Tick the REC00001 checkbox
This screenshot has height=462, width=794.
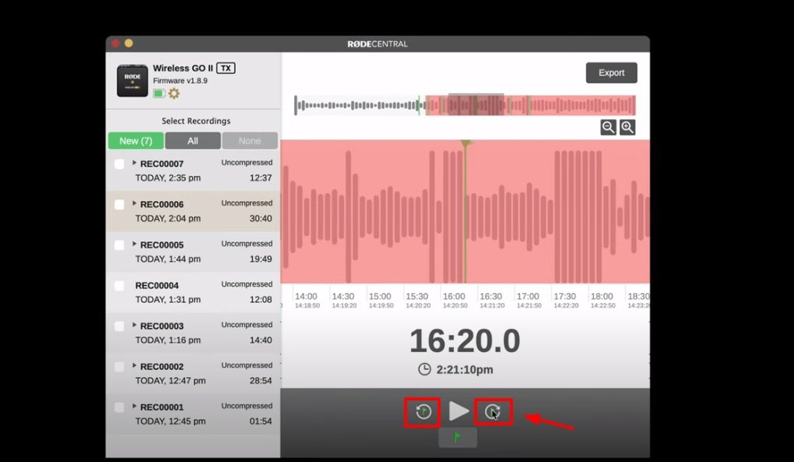119,407
